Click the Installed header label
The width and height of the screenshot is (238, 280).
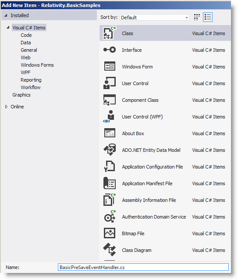[x=20, y=15]
